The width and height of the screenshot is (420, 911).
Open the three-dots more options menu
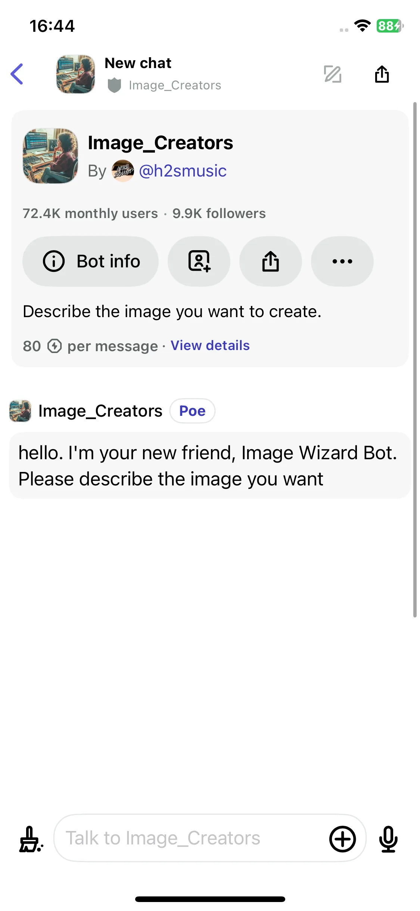(342, 261)
